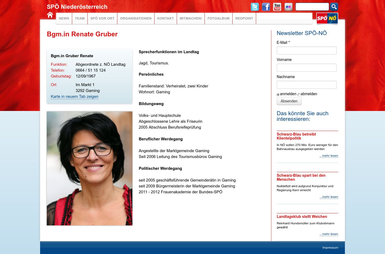Click phone number 0664 / 51 15 124

(x=91, y=70)
